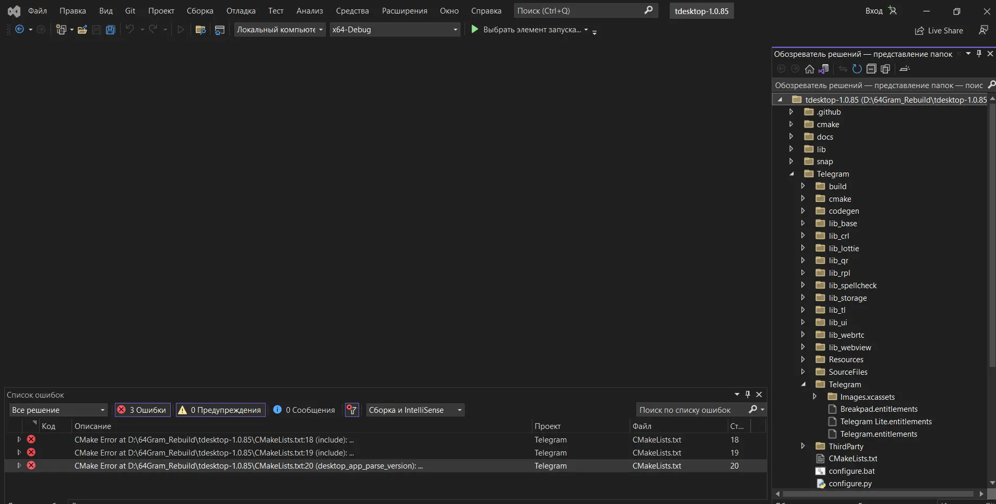996x504 pixels.
Task: Open the Справка menu
Action: coord(486,10)
